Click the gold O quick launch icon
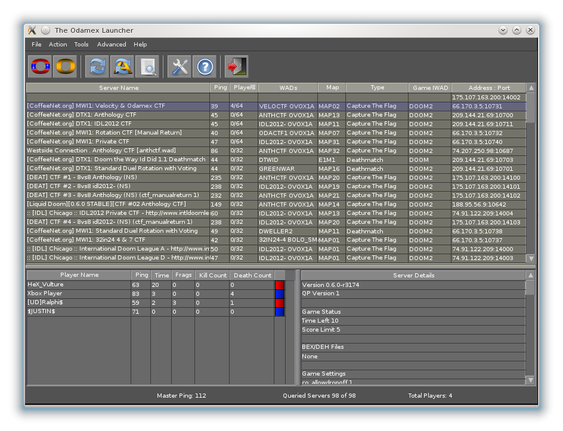563x431 pixels. click(66, 67)
